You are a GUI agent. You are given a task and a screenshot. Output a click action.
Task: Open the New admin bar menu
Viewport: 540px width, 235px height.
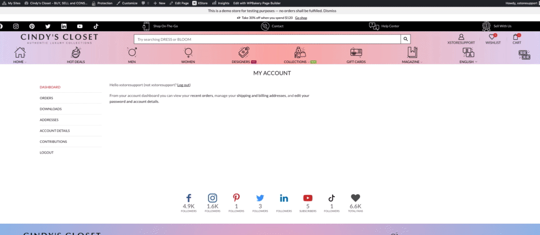[x=159, y=3]
